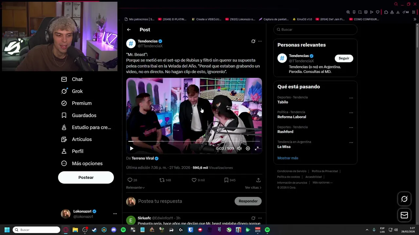This screenshot has height=235, width=419.
Task: Open the browser easy setup sliders icon
Action: (414, 12)
